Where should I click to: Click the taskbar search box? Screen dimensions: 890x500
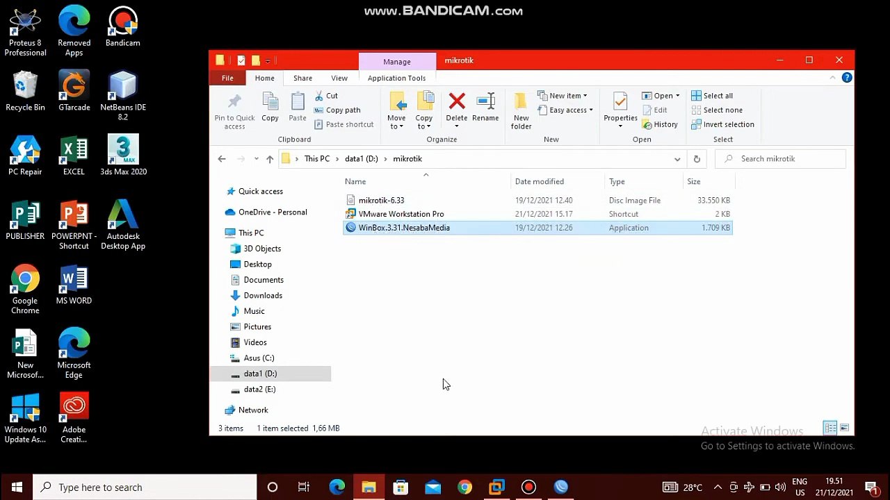tap(145, 487)
